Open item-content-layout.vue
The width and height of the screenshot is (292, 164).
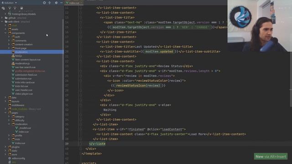click(28, 60)
